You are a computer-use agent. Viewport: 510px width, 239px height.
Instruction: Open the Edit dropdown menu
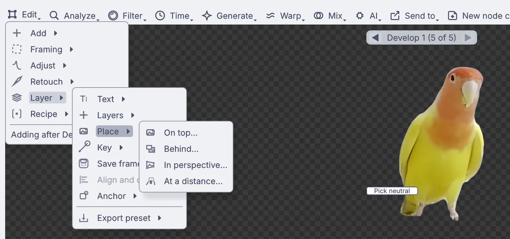[24, 15]
